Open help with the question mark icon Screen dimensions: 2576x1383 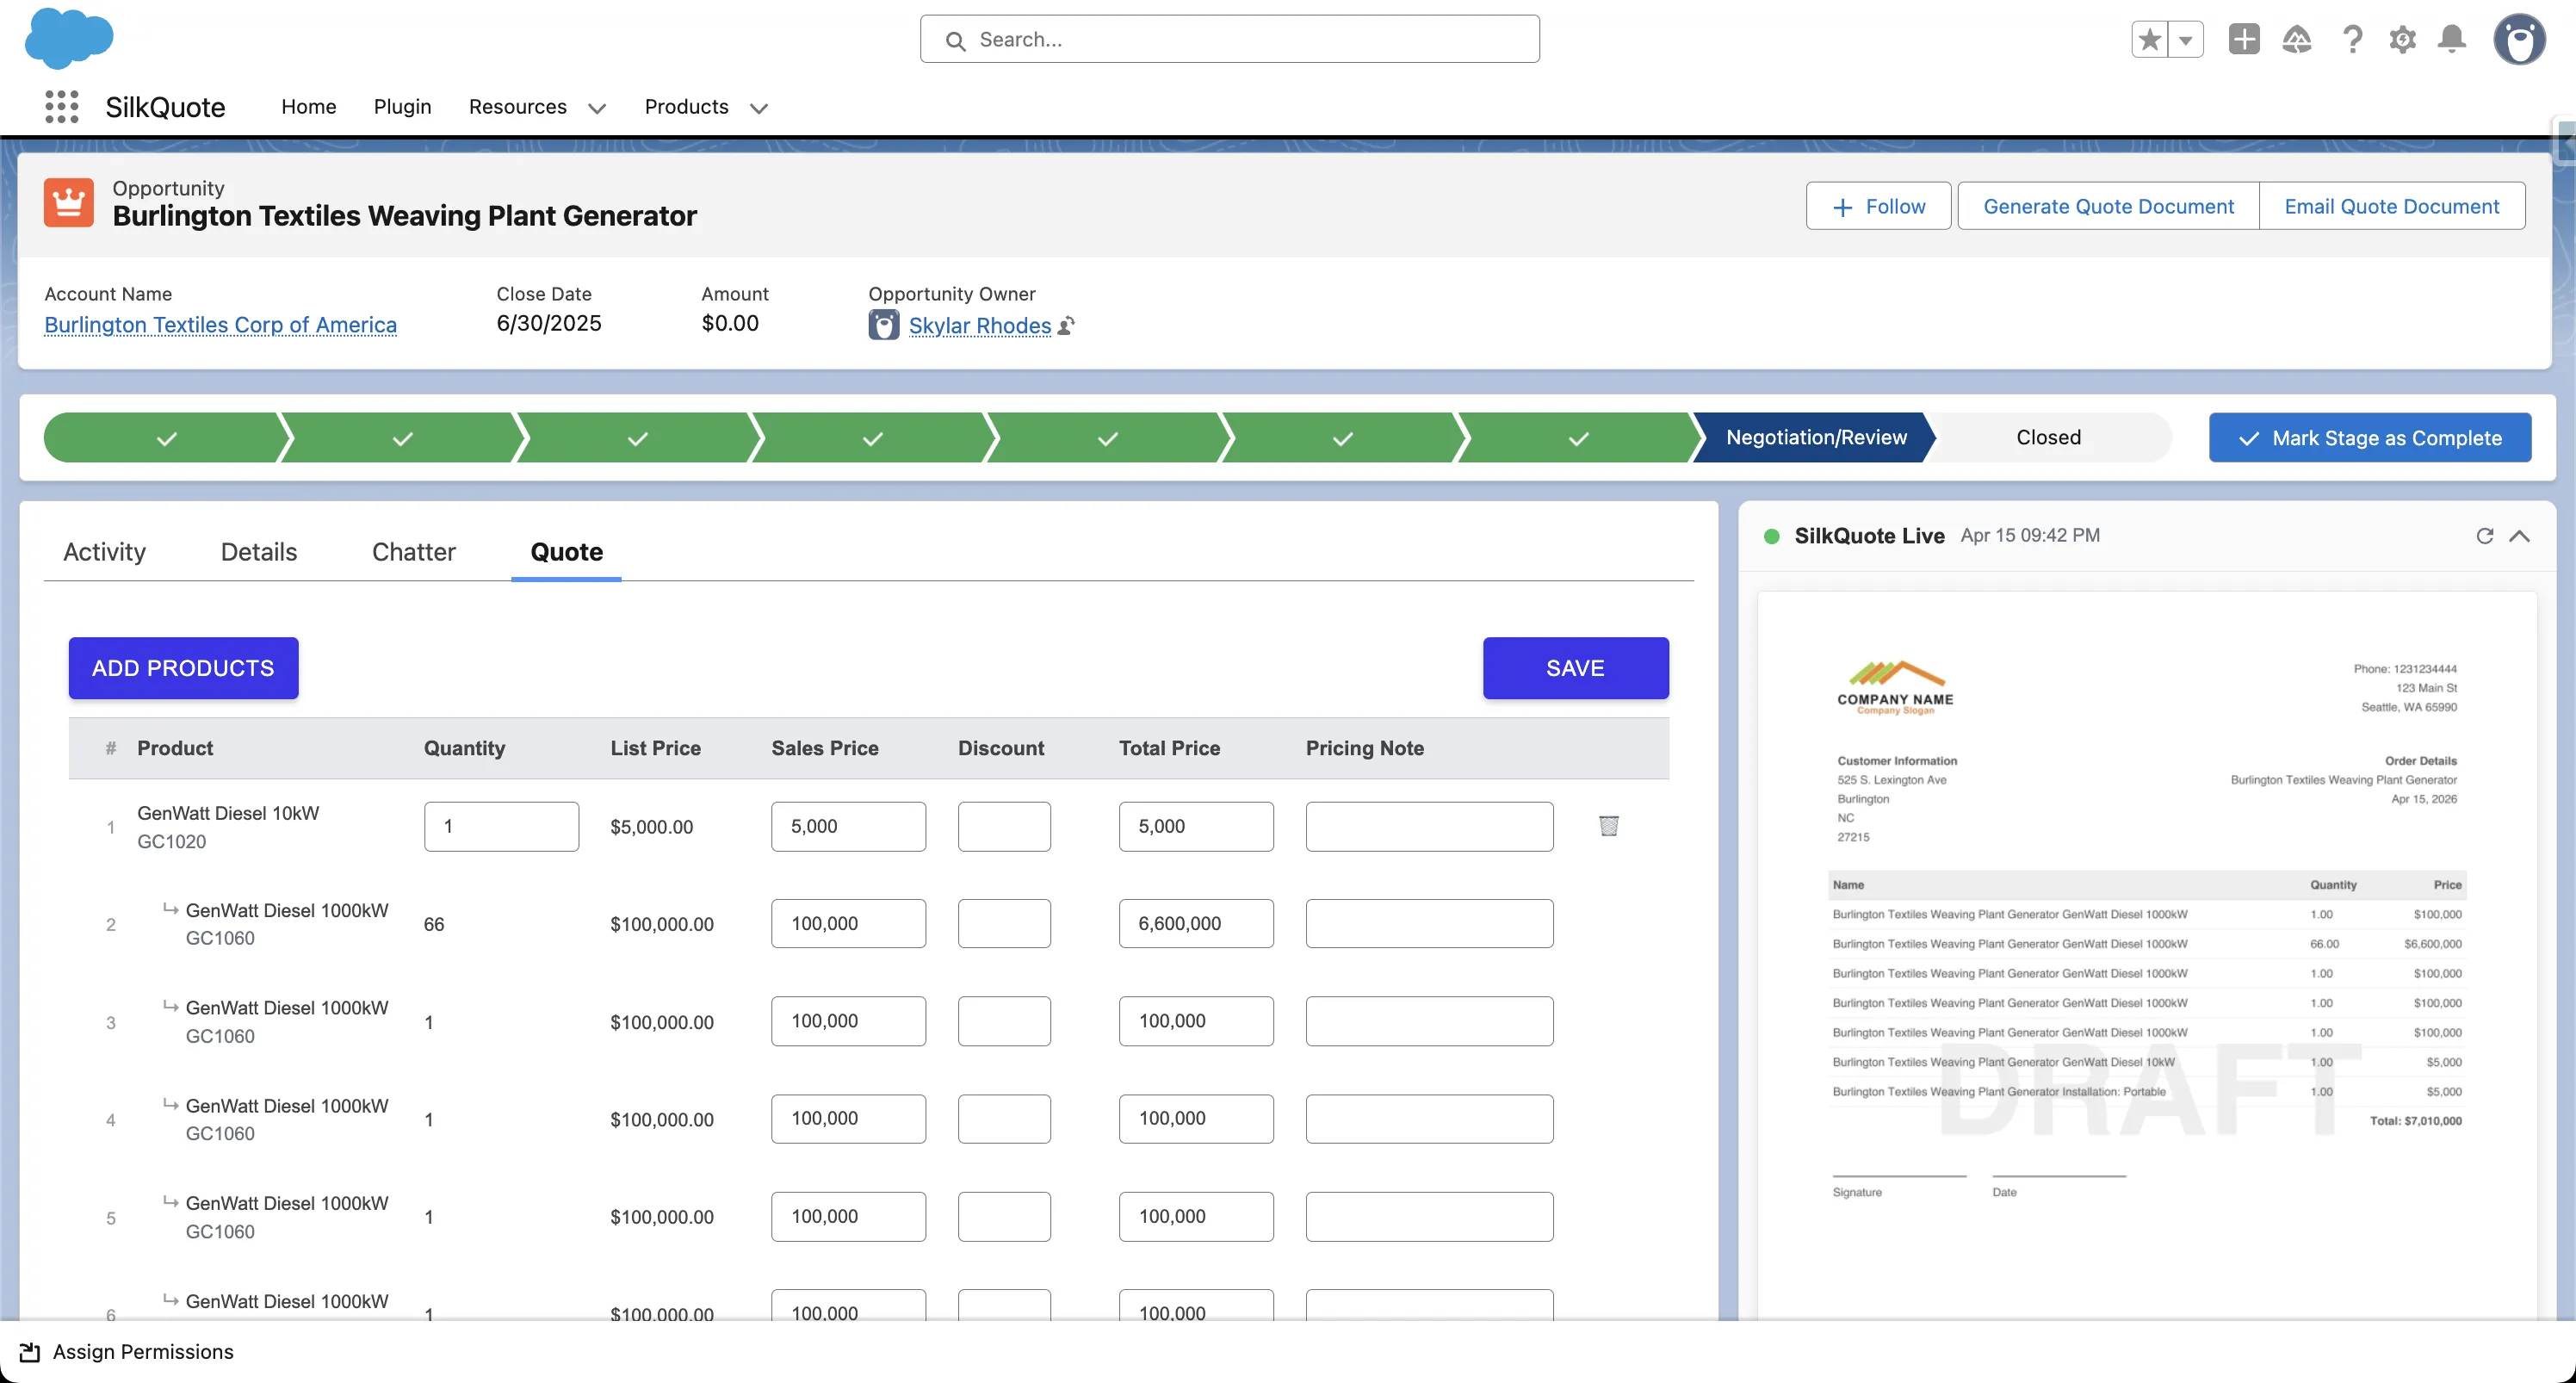coord(2352,39)
